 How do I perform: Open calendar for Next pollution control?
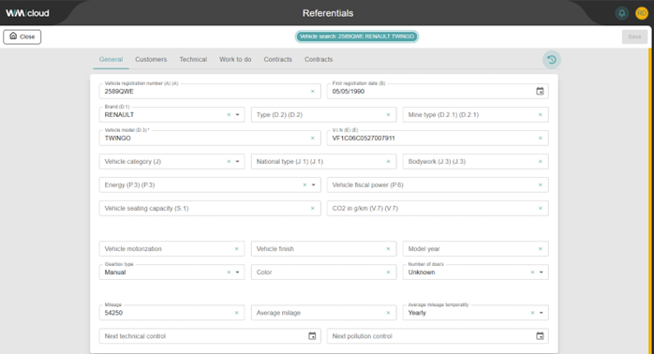540,335
